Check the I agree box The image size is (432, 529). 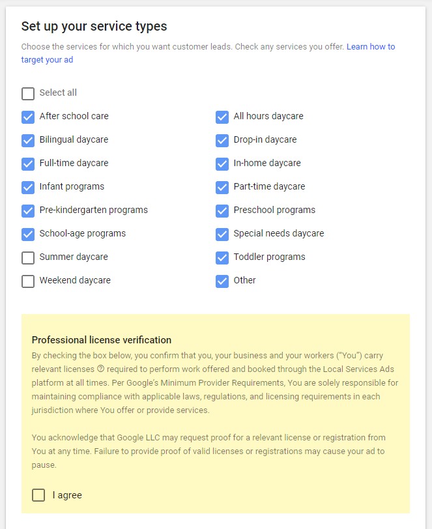[x=38, y=495]
